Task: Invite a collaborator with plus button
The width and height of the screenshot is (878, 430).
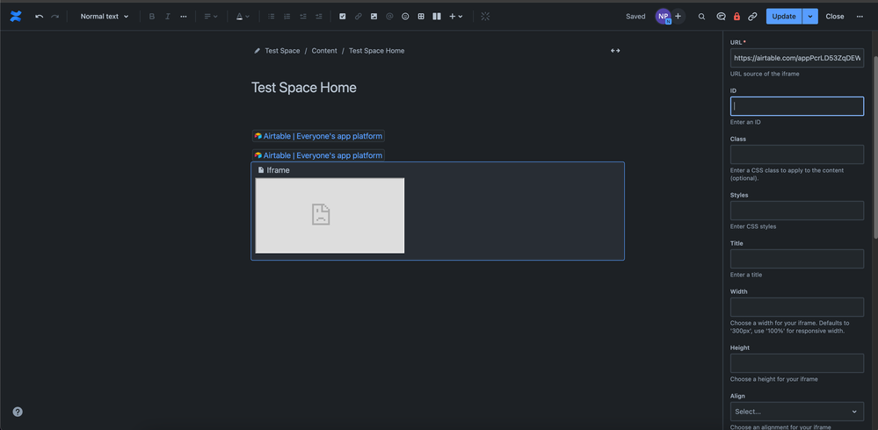Action: click(x=678, y=16)
